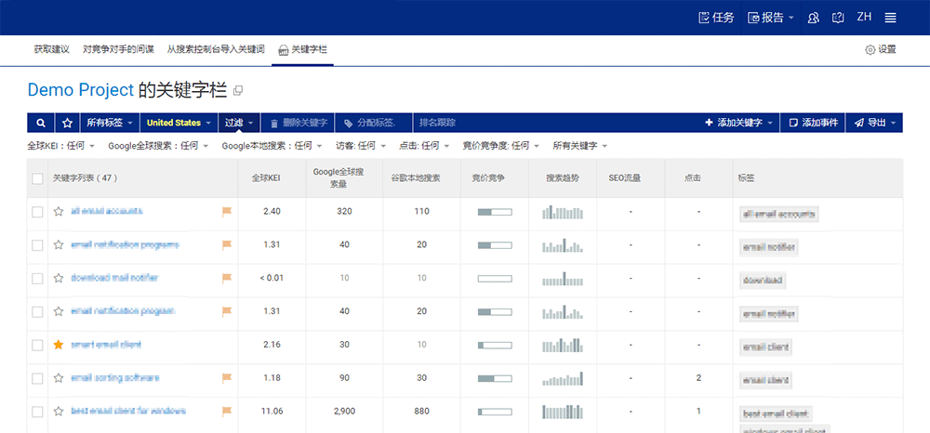This screenshot has width=930, height=433.
Task: Click the flag on download mail notifier row
Action: click(x=227, y=278)
